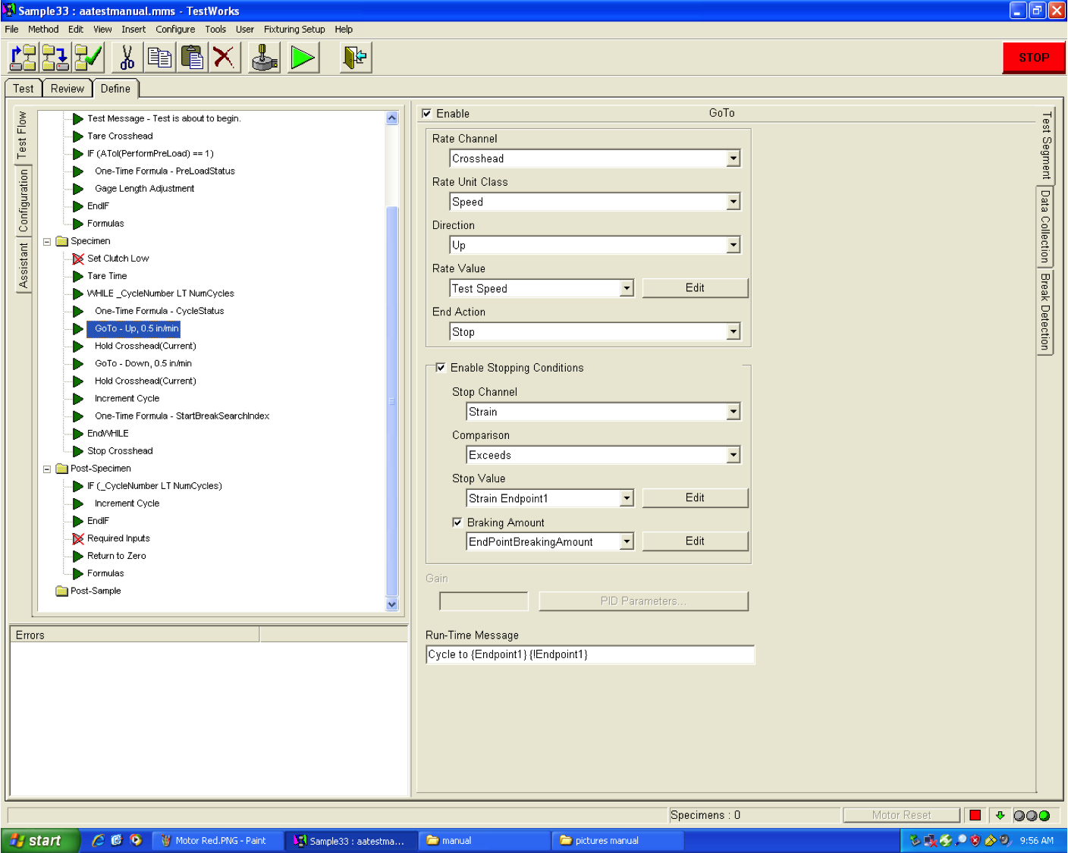Click the Copy toolbar icon
Screen dimensions: 1068x853
tap(160, 58)
